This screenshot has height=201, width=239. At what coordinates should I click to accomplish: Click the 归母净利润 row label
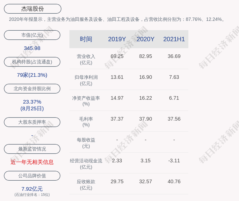pos(86,80)
